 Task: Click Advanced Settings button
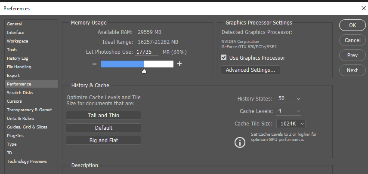(250, 70)
